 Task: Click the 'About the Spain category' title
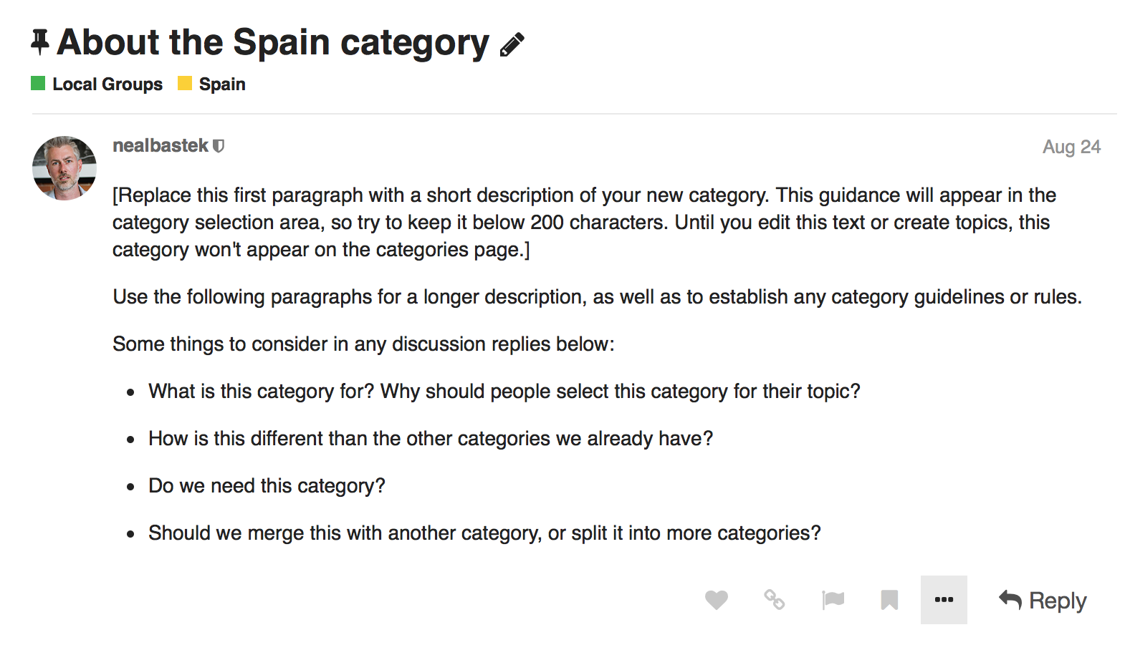(x=273, y=42)
